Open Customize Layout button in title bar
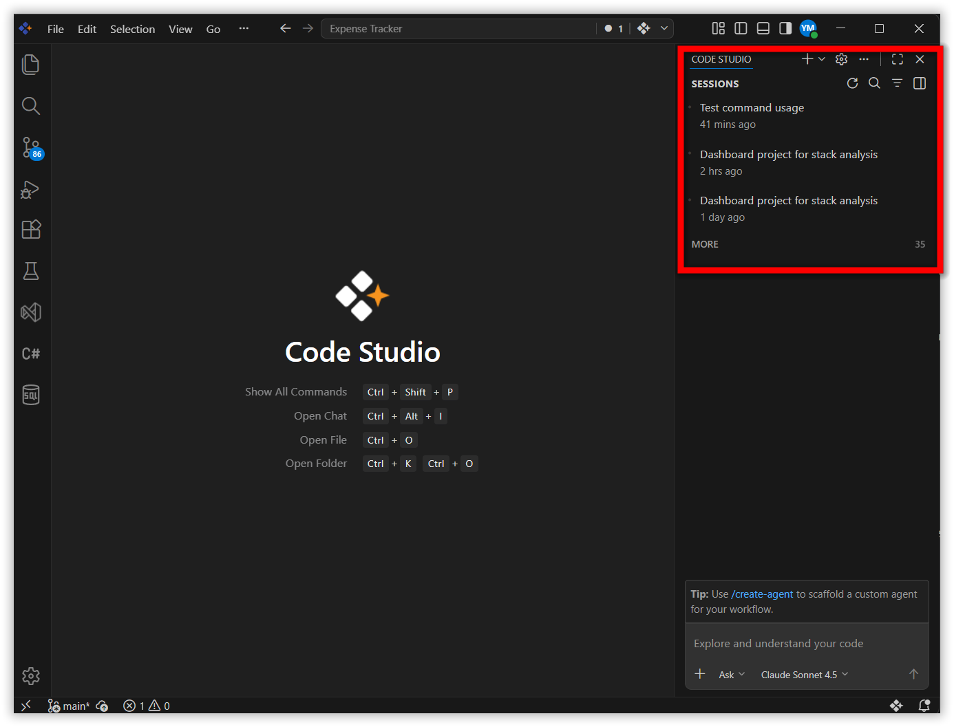Screen dimensions: 954x727 click(719, 28)
